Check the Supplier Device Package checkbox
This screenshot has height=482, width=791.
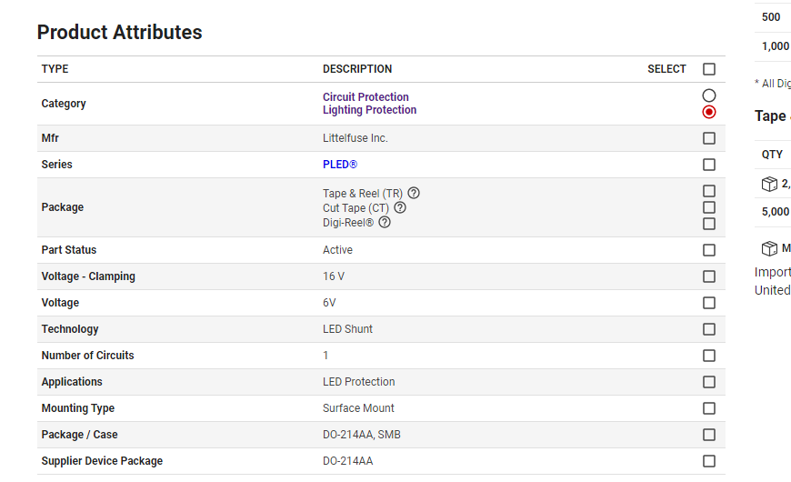(709, 461)
